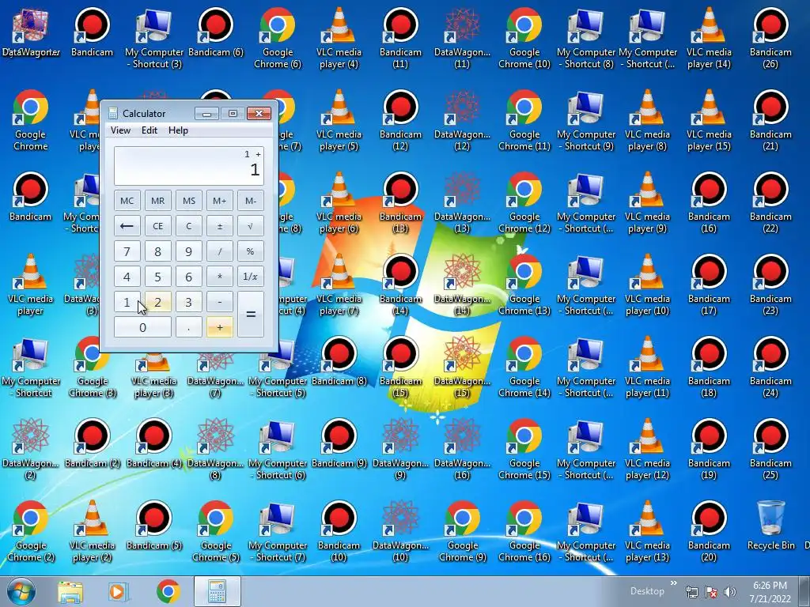
Task: Open the Calculator Help menu
Action: pyautogui.click(x=178, y=130)
